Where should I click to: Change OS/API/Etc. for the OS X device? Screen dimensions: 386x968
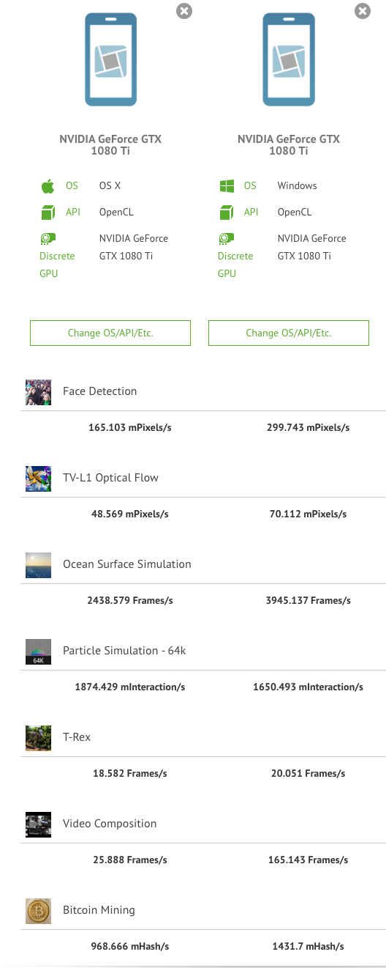pos(110,333)
